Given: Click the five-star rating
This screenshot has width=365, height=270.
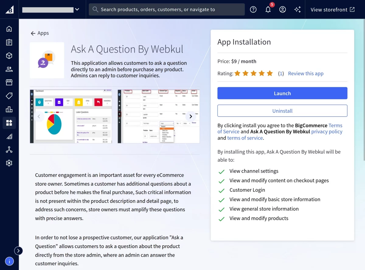Looking at the screenshot, I should coord(254,73).
